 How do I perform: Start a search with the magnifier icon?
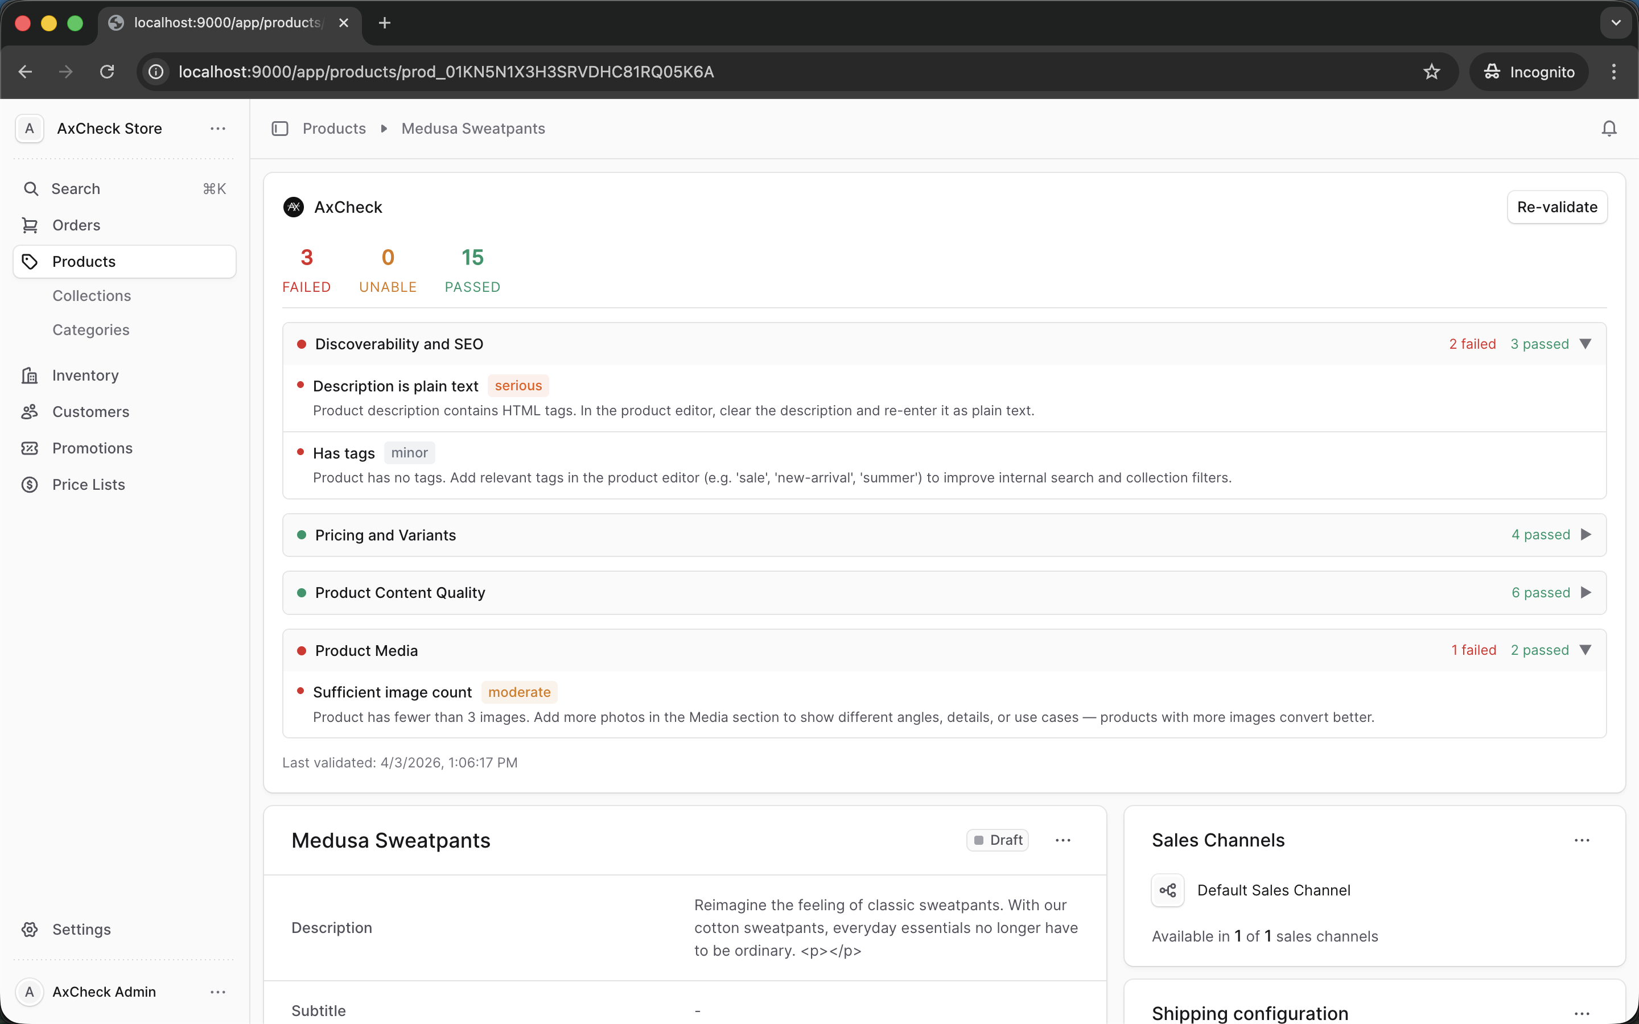[31, 189]
